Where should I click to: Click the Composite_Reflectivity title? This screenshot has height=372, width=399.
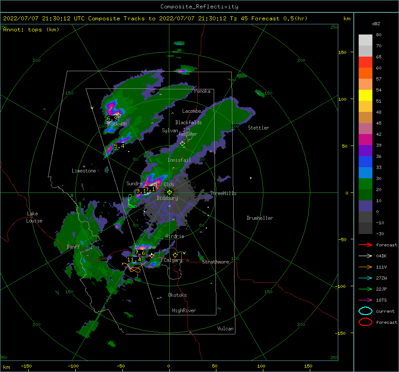(199, 7)
